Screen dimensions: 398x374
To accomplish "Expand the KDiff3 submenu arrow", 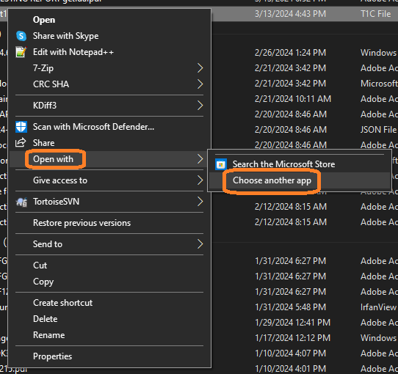I will 200,106.
